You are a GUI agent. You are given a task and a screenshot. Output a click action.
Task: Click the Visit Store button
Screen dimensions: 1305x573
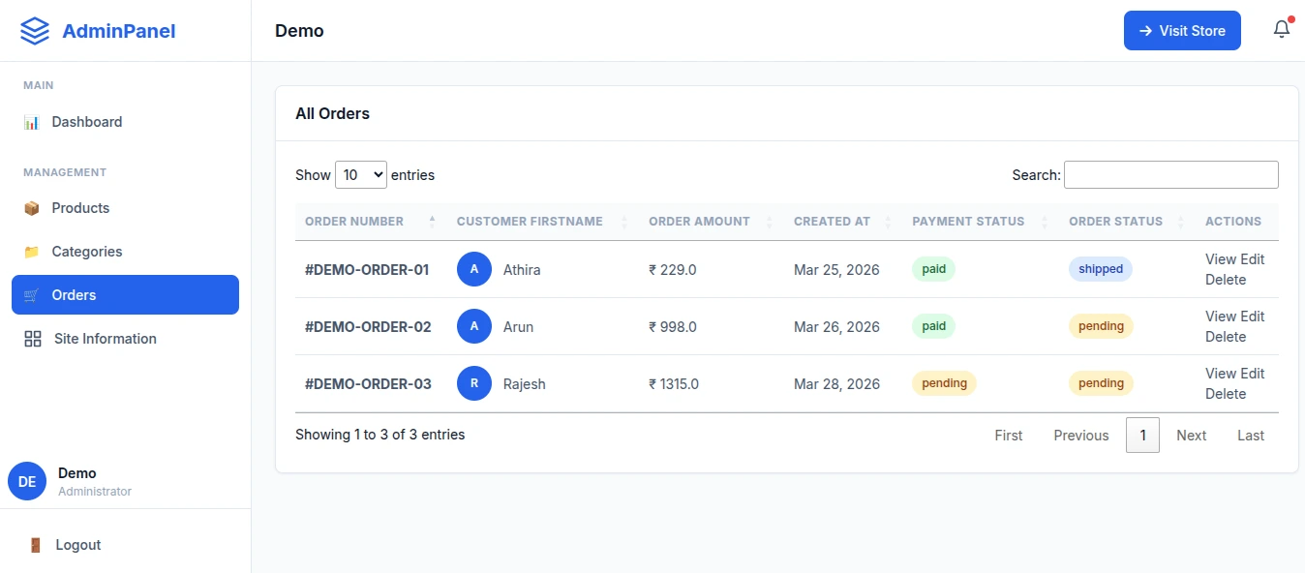pos(1181,31)
